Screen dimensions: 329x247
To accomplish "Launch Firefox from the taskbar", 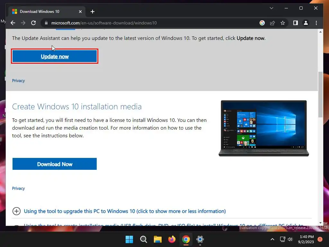I will coord(172,239).
